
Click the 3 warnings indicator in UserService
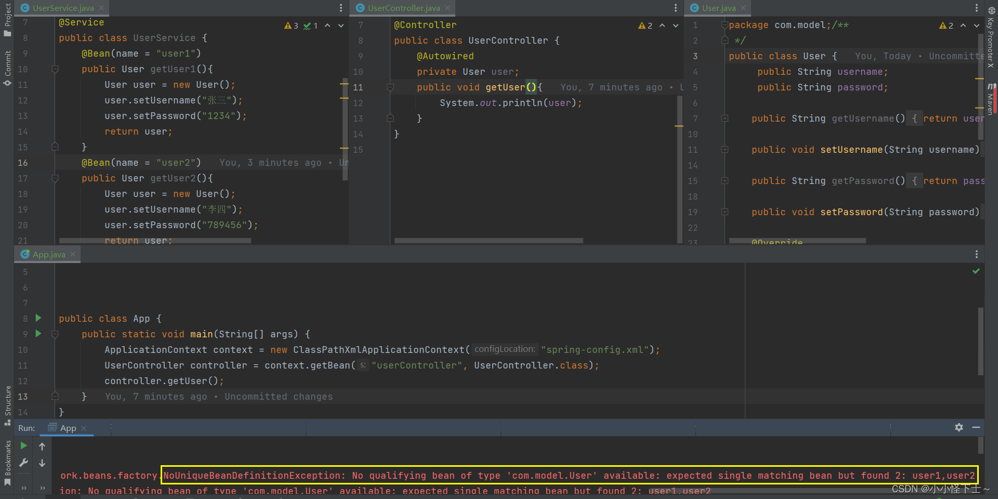[x=291, y=25]
